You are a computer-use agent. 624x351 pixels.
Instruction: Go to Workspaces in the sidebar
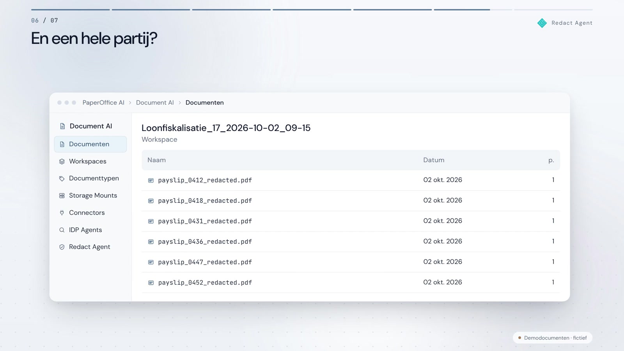90,161
